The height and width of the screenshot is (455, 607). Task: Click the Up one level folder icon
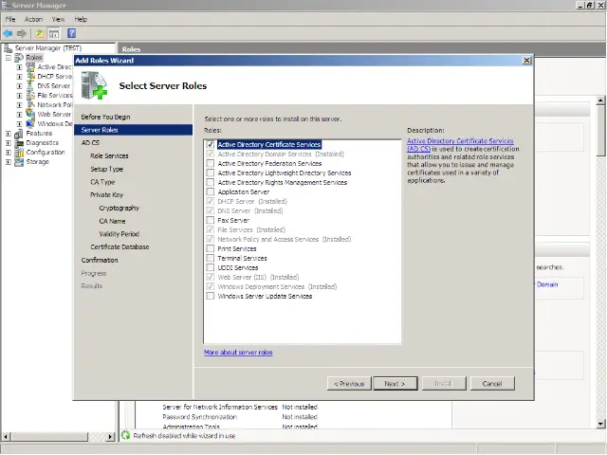(x=40, y=34)
